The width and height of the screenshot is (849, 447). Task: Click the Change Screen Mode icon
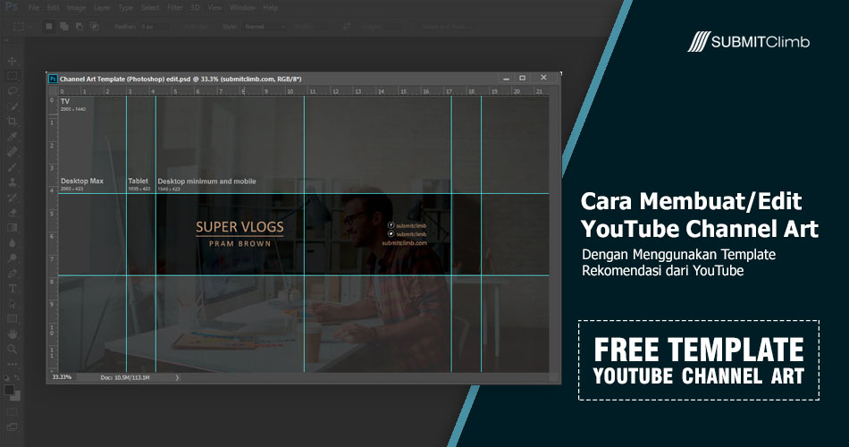coord(12,427)
